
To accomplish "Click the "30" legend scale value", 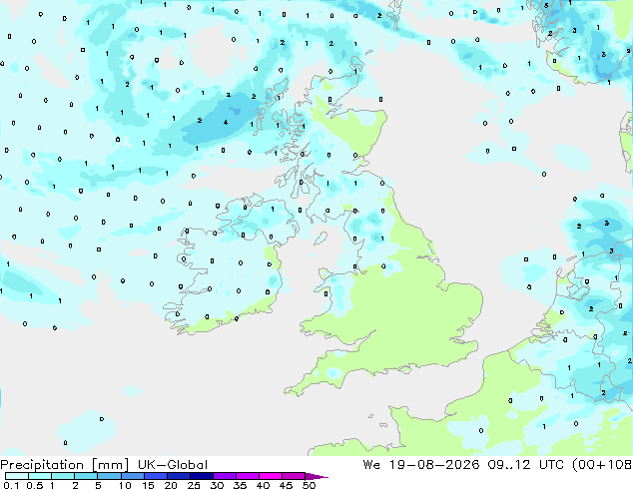I will pyautogui.click(x=217, y=485).
